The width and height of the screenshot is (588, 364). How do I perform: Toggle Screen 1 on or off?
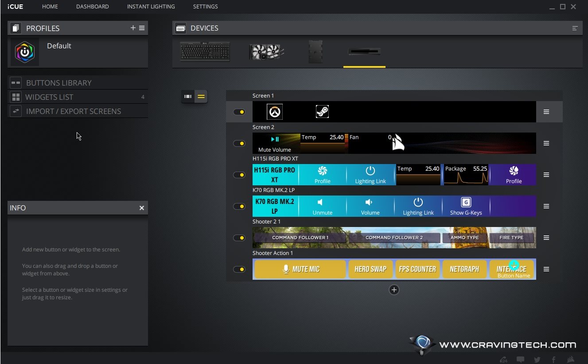[x=239, y=112]
